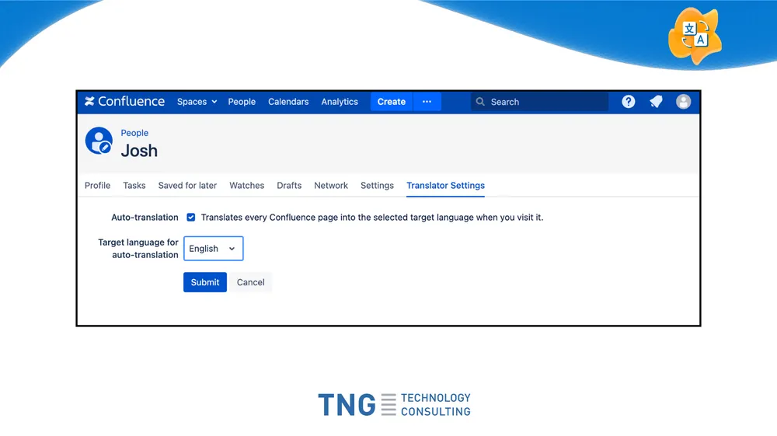Image resolution: width=777 pixels, height=436 pixels.
Task: Open the Saved for later tab
Action: click(187, 186)
